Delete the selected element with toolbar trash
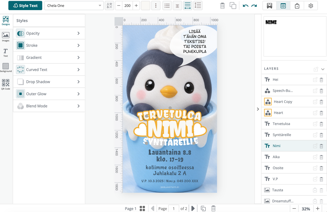The image size is (327, 212). pos(222,6)
